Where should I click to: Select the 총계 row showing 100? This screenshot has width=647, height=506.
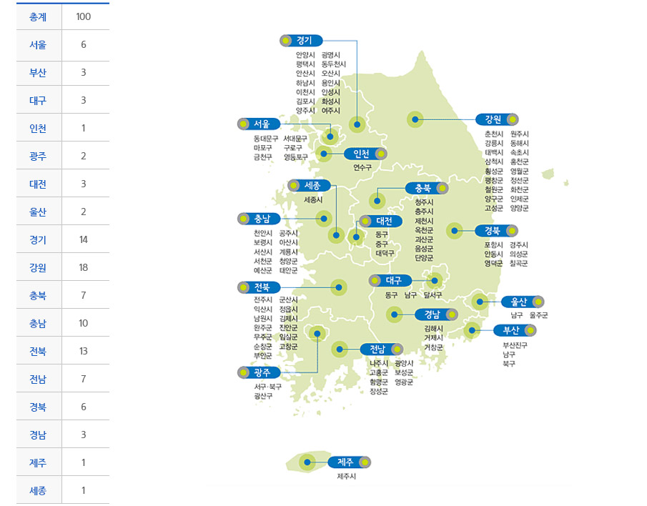39,17
